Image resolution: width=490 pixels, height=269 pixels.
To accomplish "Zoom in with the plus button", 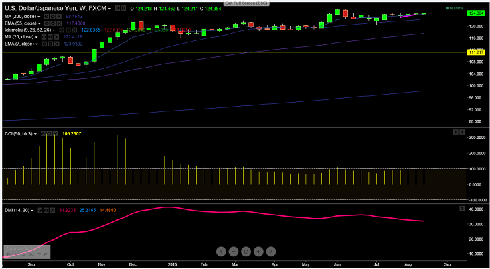I will tap(258, 251).
